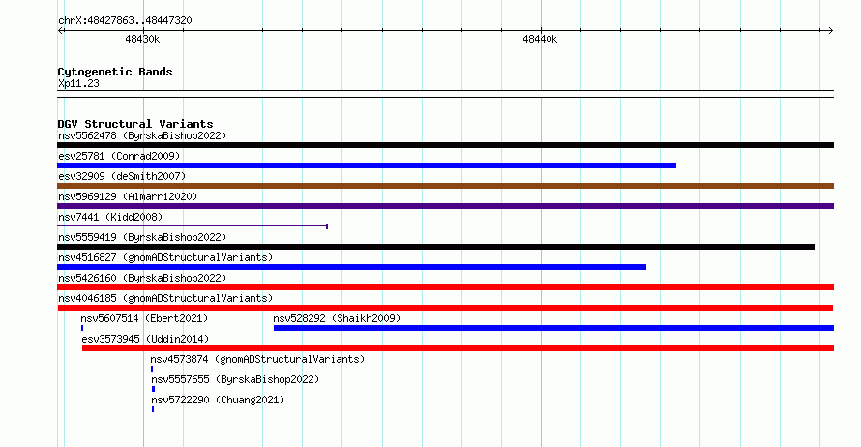Click the chrX:48427863..48447320 coordinate label

coord(125,20)
